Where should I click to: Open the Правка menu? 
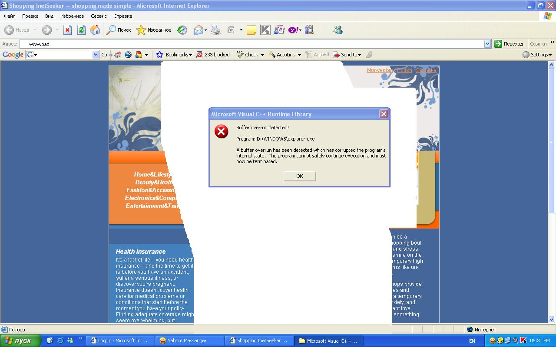coord(30,16)
